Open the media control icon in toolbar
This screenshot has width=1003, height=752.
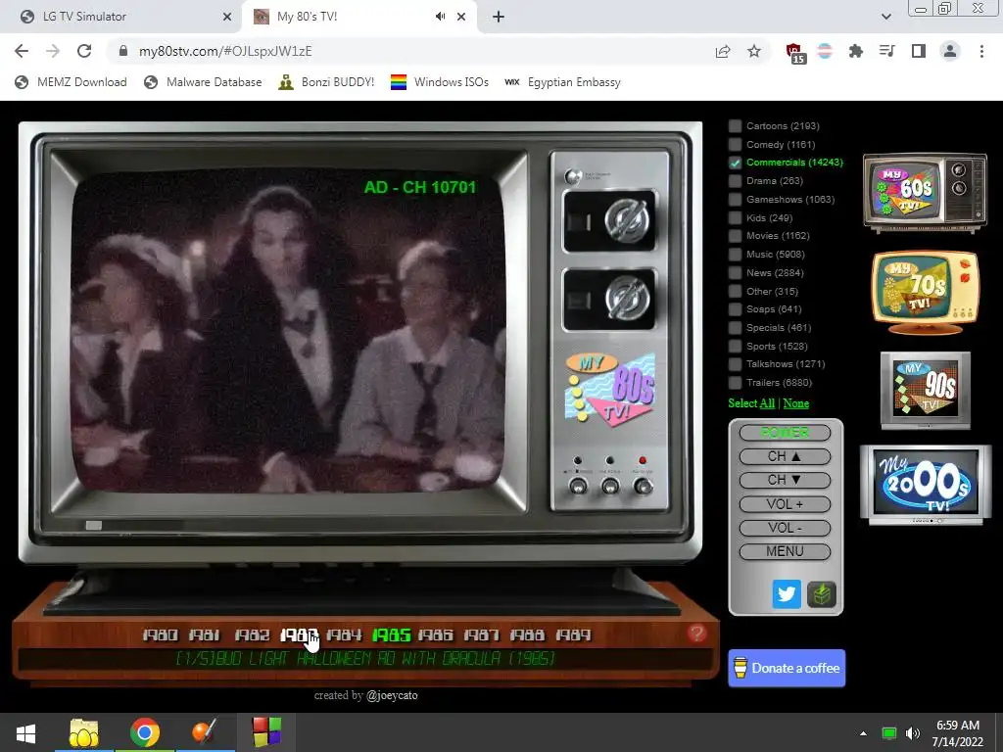pyautogui.click(x=886, y=51)
